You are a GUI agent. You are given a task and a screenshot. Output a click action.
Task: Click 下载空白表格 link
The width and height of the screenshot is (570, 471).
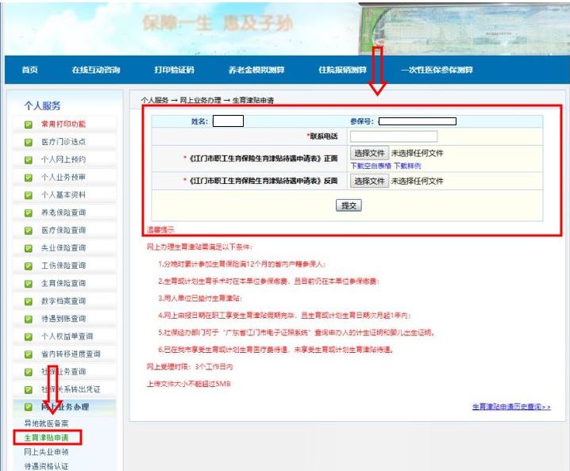pos(371,166)
